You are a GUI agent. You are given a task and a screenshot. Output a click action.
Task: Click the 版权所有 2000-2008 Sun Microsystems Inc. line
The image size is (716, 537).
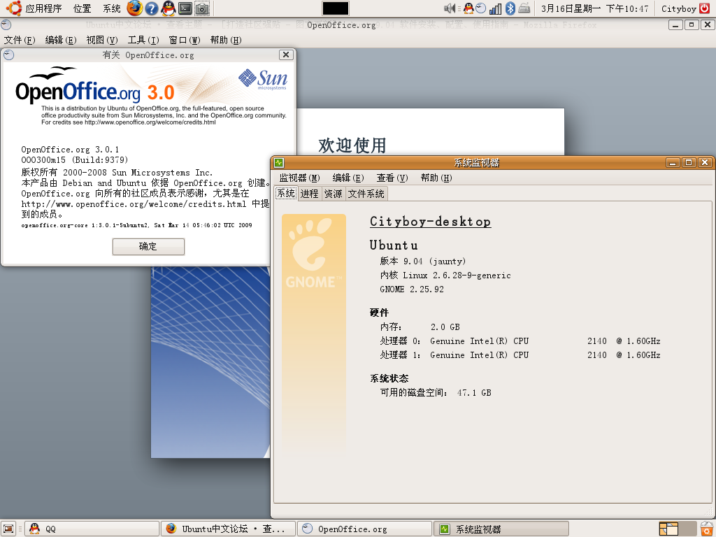pos(117,173)
